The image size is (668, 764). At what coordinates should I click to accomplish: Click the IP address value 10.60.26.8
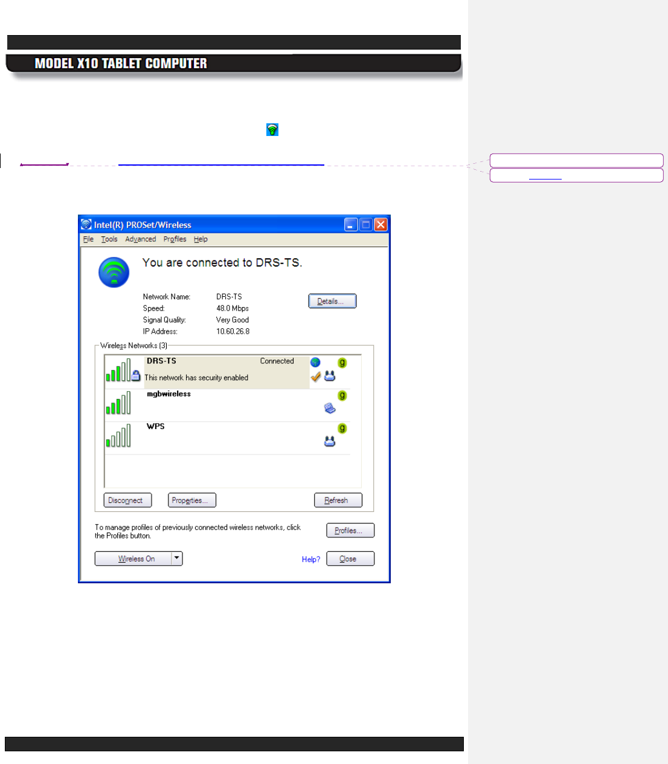point(233,331)
